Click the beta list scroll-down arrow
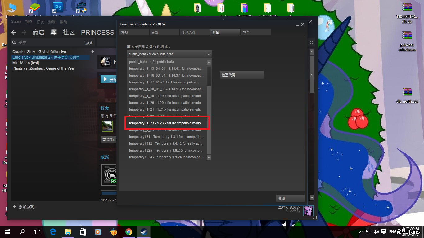Viewport: 424px width, 238px height. tap(209, 157)
